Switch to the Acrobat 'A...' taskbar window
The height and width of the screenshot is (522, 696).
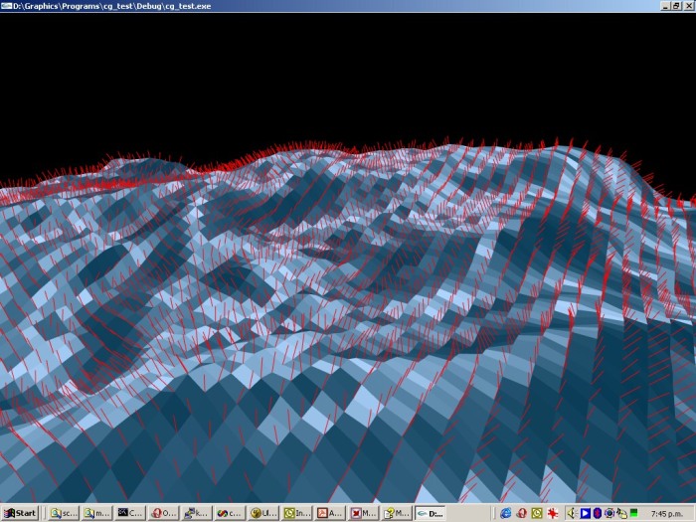tap(329, 513)
